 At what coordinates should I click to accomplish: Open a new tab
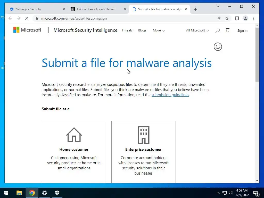[x=195, y=9]
